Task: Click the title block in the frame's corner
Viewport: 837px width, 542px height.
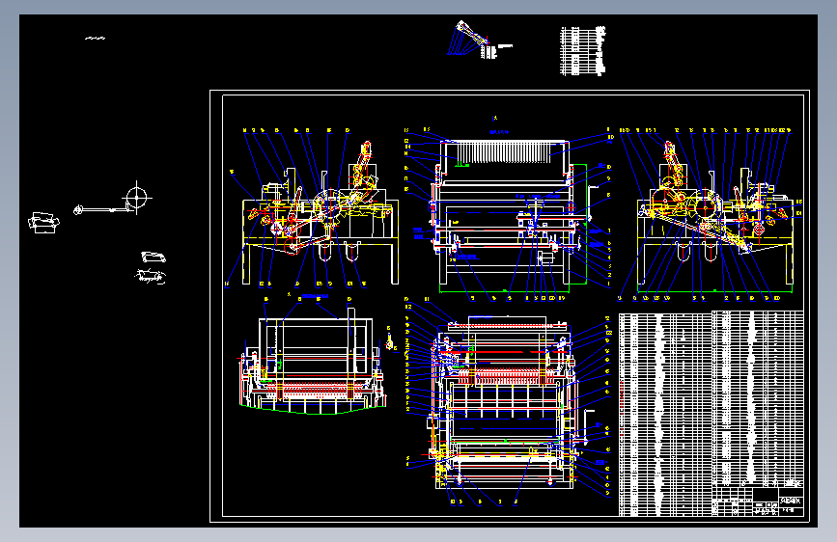Action: click(x=758, y=501)
